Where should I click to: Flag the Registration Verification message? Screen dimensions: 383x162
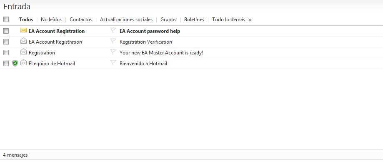point(113,41)
